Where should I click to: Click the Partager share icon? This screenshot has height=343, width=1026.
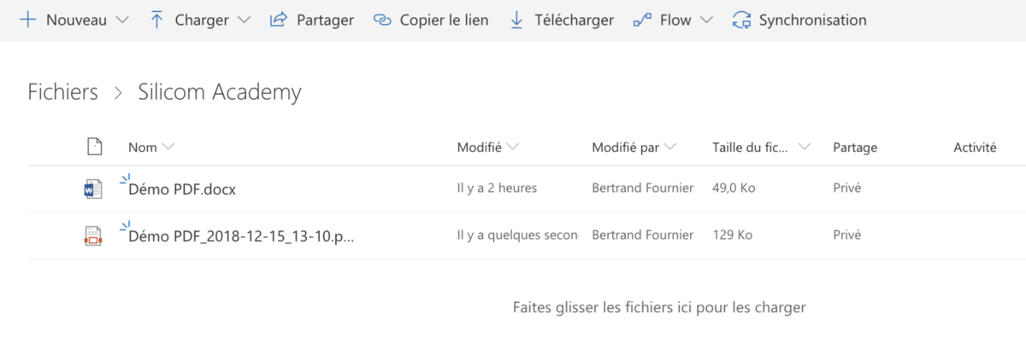click(278, 20)
